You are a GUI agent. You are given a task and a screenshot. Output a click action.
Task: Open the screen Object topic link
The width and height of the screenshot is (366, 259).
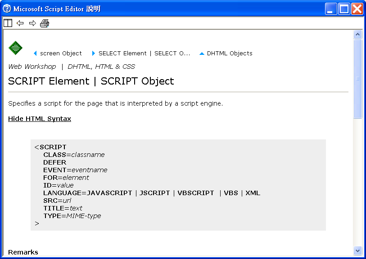[61, 54]
